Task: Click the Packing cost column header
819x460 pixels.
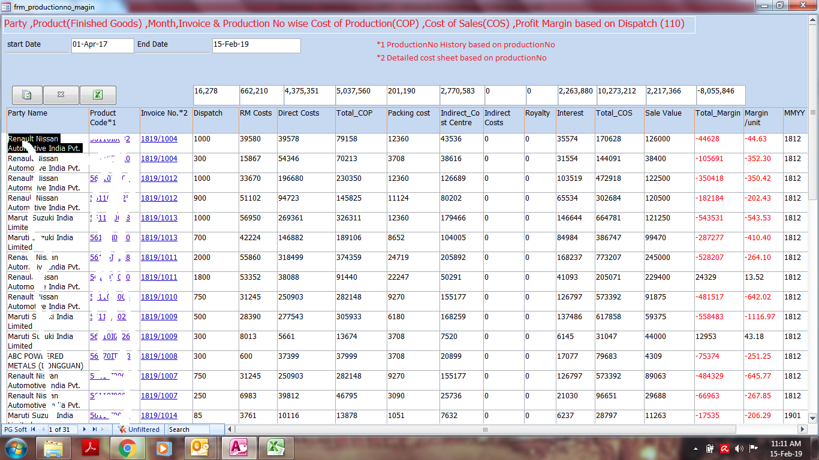Action: [412, 120]
